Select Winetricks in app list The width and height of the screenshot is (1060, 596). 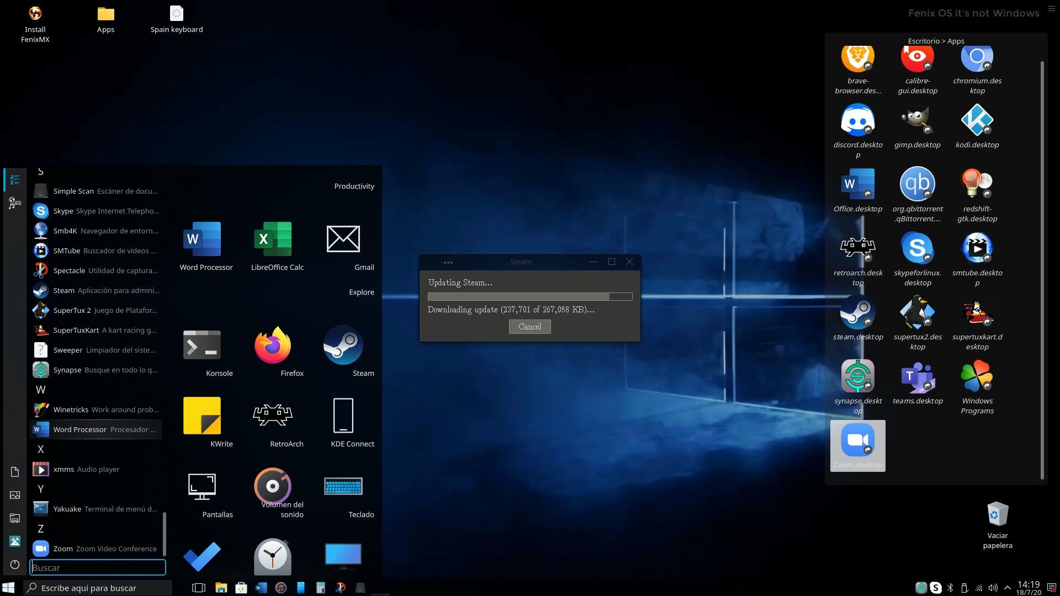pyautogui.click(x=96, y=409)
